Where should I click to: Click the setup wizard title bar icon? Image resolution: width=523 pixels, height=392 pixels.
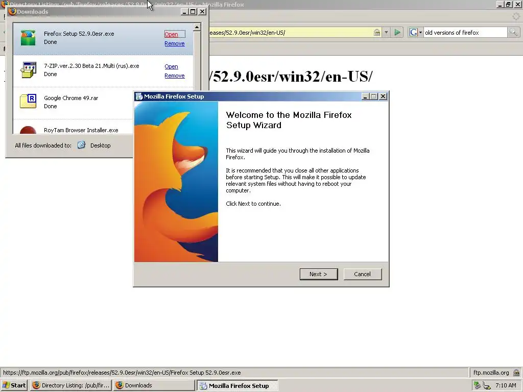[x=139, y=96]
